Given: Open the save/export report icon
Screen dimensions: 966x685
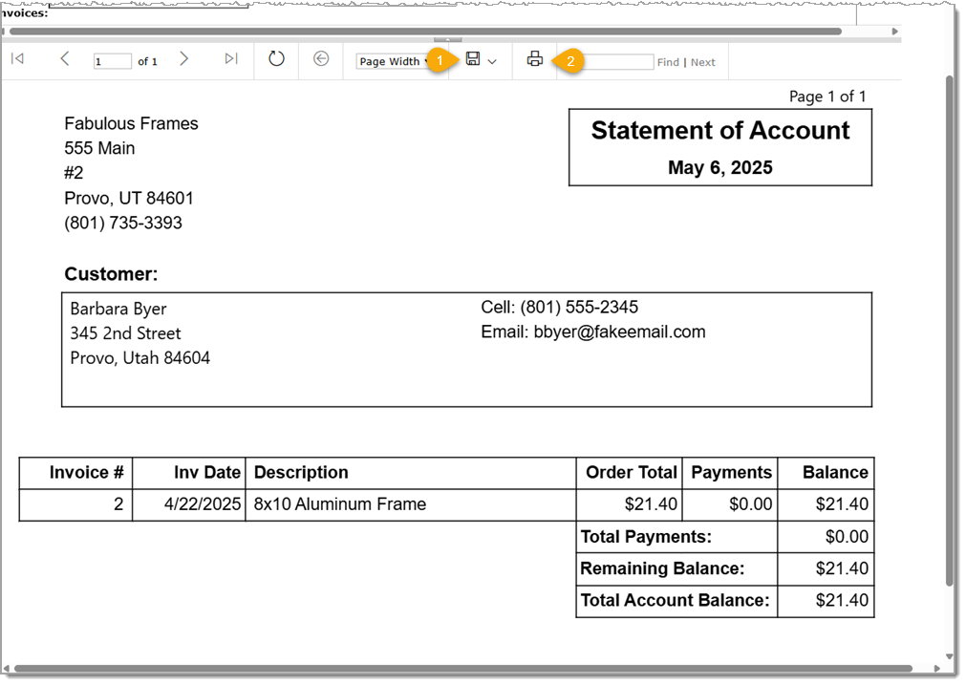Looking at the screenshot, I should (472, 59).
